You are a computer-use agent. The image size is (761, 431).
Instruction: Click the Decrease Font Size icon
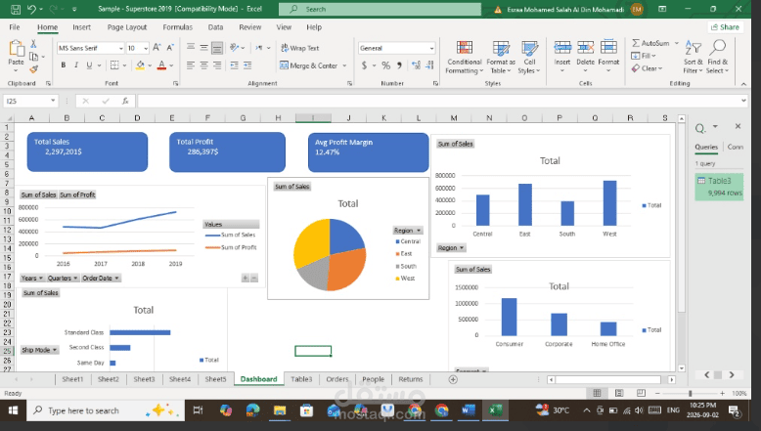(170, 48)
